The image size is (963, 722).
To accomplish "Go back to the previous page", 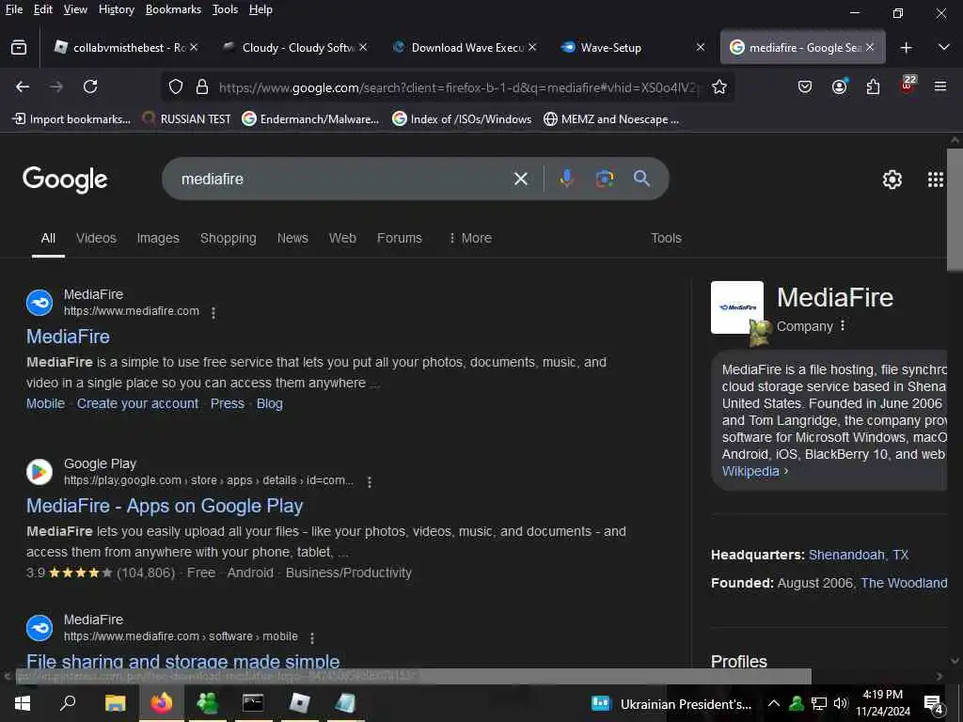I will tap(23, 87).
